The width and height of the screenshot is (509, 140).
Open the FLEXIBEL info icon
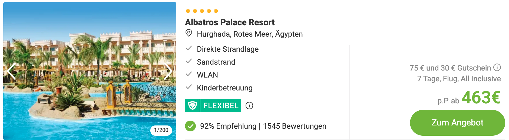click(249, 106)
